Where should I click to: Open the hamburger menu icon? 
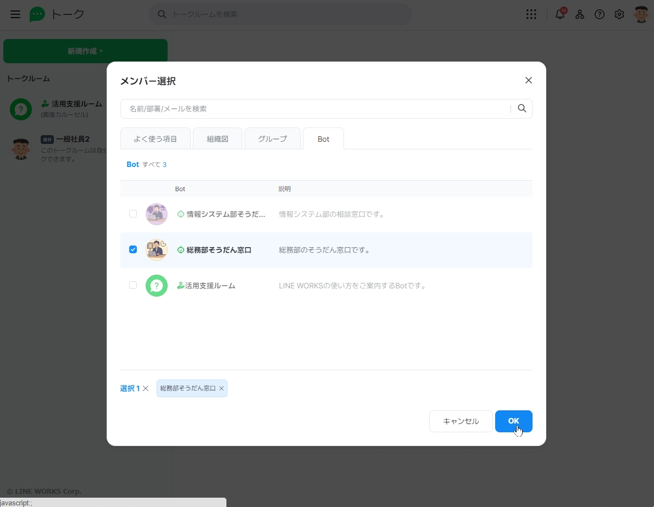click(x=15, y=15)
